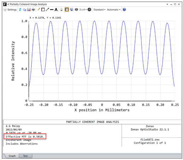183x160 pixels.
Task: Click the 'Configuration 1 of 1' text
Action: (150, 143)
